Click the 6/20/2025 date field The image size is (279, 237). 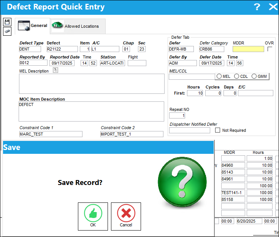[x=249, y=221]
